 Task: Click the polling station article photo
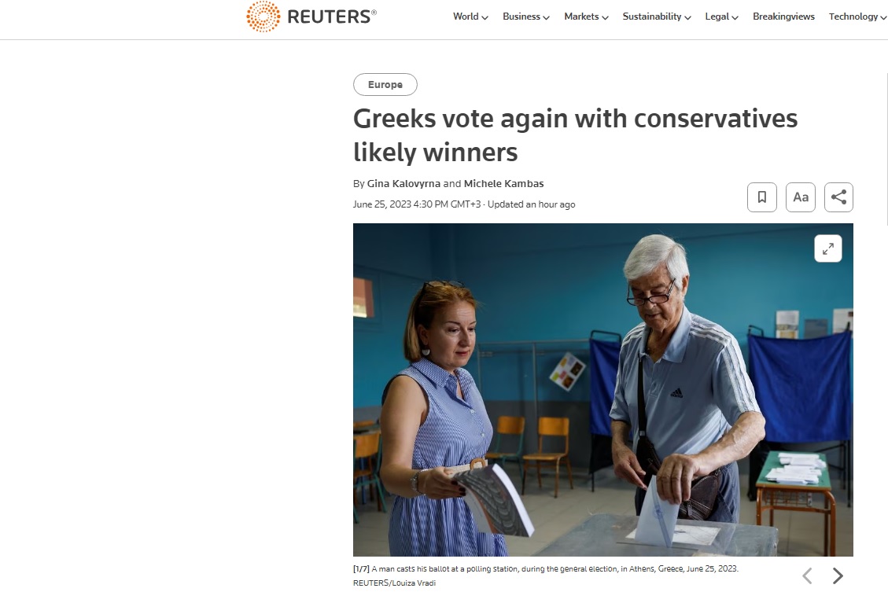[x=602, y=390]
